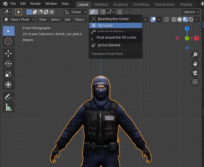Click the pan view hand icon

(195, 64)
